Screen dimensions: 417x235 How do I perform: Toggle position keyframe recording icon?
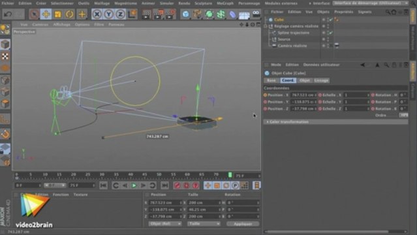[x=208, y=185]
